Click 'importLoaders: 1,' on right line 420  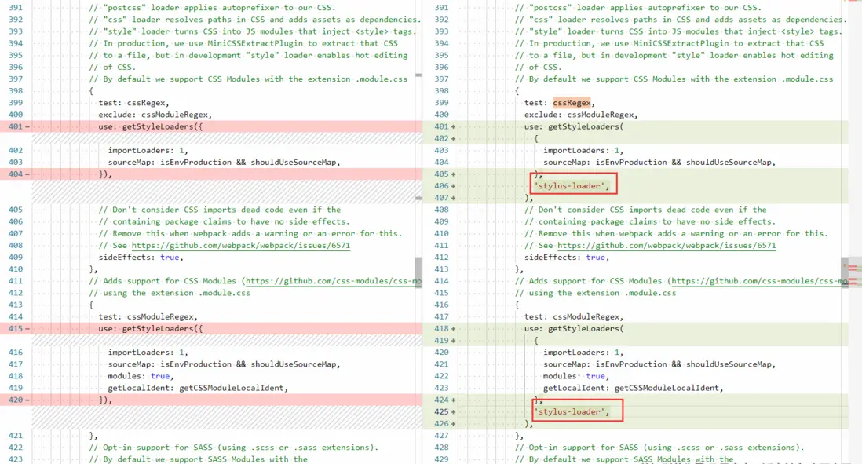583,353
